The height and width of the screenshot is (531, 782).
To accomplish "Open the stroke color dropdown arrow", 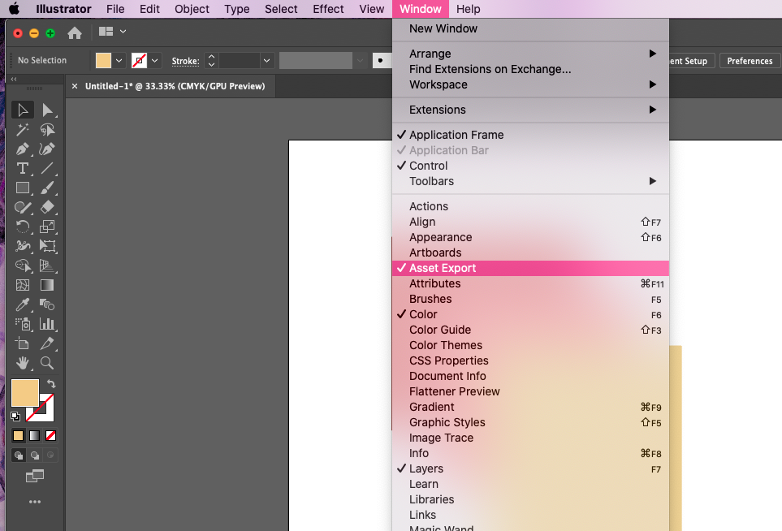I will [154, 61].
